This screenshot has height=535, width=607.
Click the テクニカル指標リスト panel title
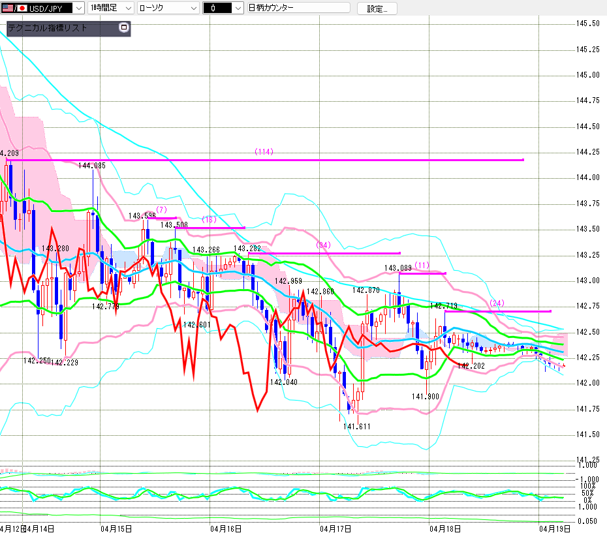click(x=47, y=28)
